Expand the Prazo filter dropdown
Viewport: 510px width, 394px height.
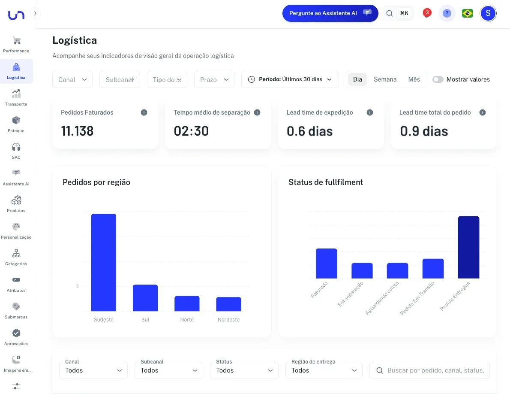[x=214, y=79]
